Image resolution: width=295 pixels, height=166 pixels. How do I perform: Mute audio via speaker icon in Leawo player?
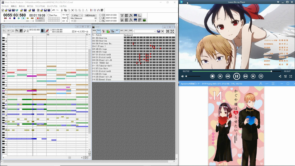click(x=182, y=76)
